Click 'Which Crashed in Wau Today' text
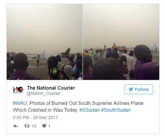This screenshot has height=138, width=165. click(45, 110)
